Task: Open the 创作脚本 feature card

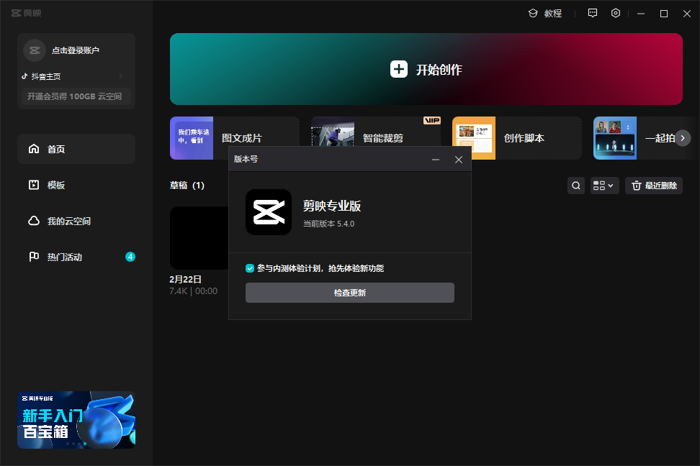Action: tap(517, 138)
